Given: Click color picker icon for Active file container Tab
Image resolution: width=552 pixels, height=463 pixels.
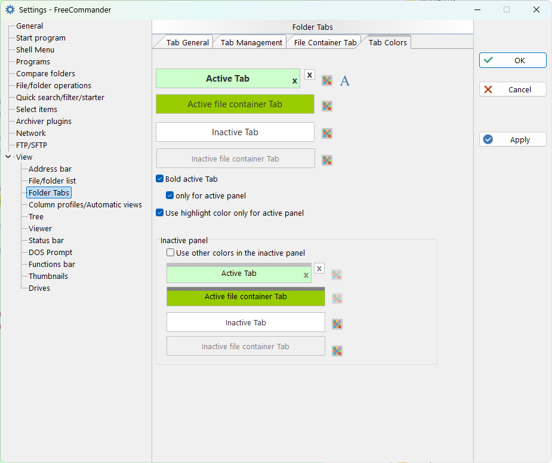Looking at the screenshot, I should tap(327, 106).
